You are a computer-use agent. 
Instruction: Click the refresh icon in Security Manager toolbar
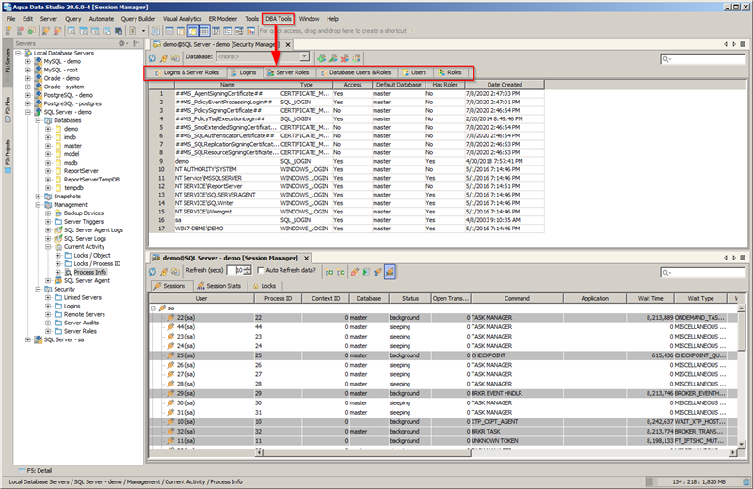coord(152,58)
